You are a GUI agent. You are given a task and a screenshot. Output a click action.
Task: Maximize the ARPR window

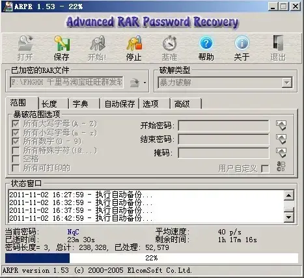point(284,6)
